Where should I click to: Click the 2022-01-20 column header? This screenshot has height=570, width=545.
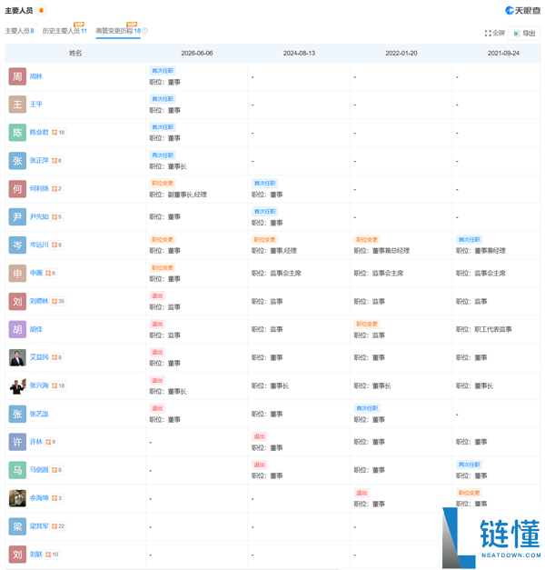(x=401, y=53)
